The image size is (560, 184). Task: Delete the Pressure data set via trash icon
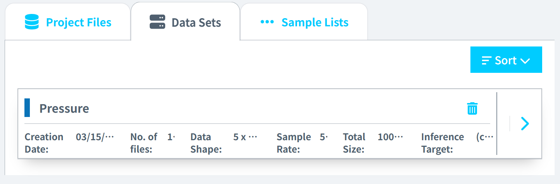tap(472, 108)
